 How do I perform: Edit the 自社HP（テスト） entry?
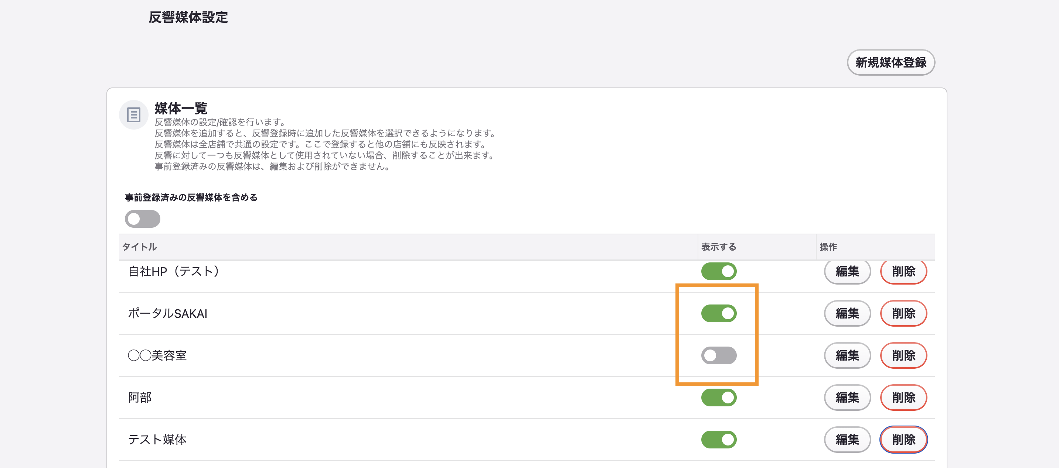tap(847, 271)
